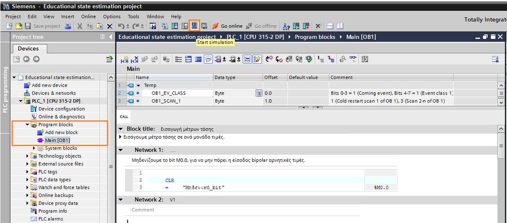The image size is (507, 223).
Task: Open the View menu
Action: pos(49,16)
